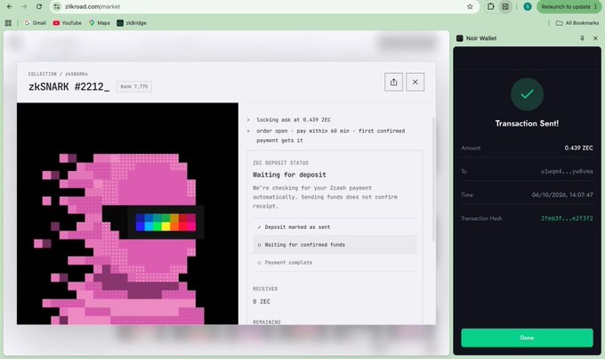The height and width of the screenshot is (359, 605).
Task: Click Relaunch to update button
Action: 569,6
